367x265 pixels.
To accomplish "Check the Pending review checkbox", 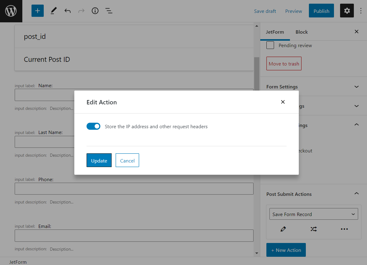I will click(x=270, y=45).
